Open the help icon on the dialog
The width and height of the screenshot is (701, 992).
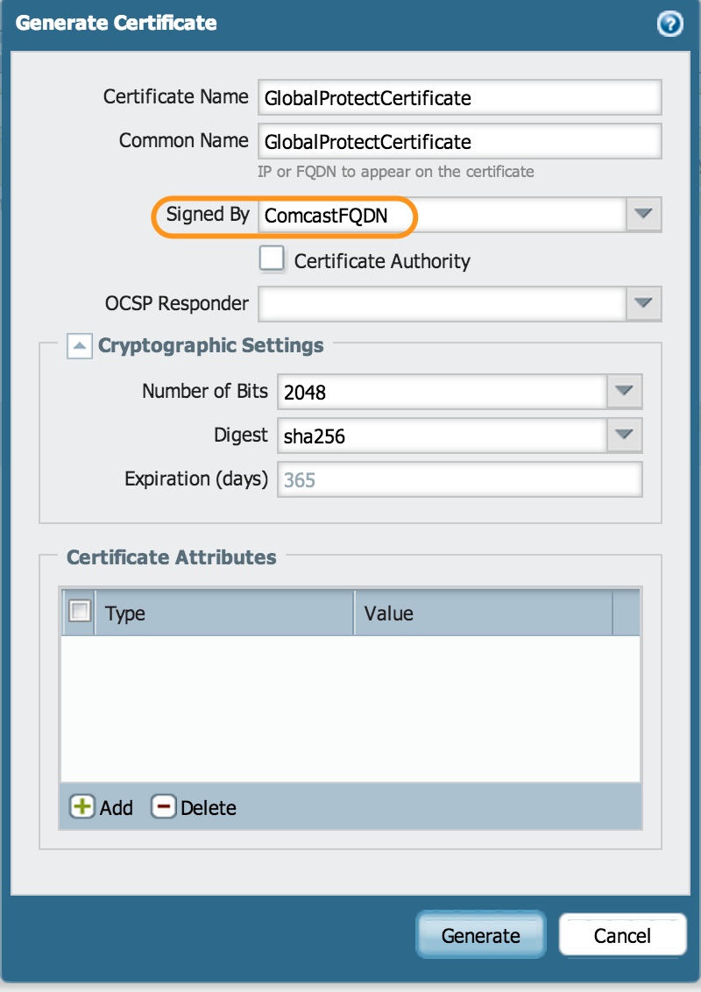tap(669, 24)
